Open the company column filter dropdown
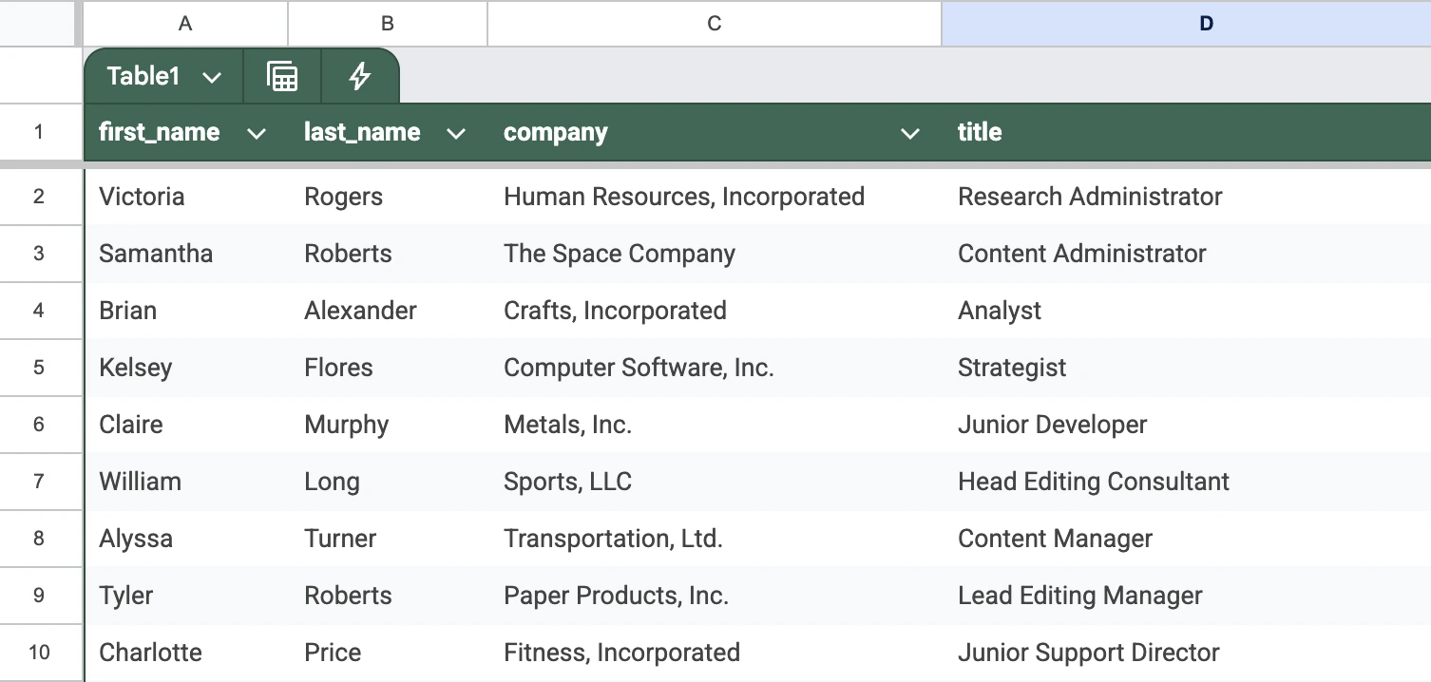Viewport: 1431px width, 682px height. (x=910, y=133)
